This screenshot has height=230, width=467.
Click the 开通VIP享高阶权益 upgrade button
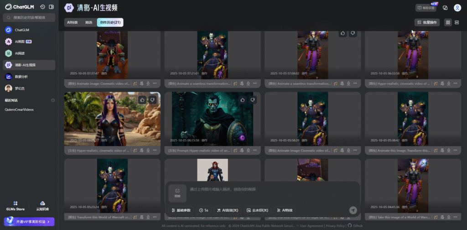29,221
